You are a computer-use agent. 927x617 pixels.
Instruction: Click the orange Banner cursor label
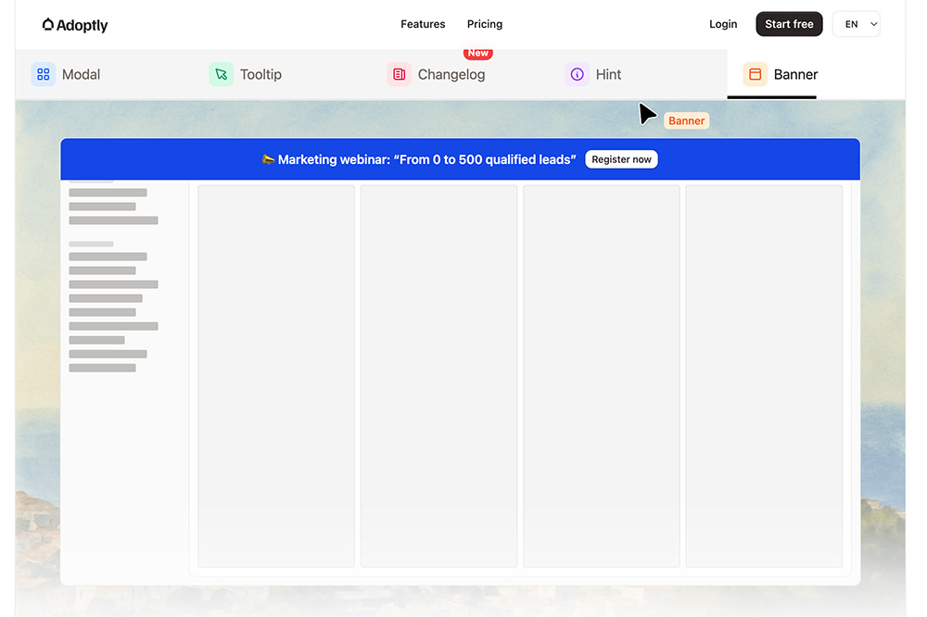point(686,120)
